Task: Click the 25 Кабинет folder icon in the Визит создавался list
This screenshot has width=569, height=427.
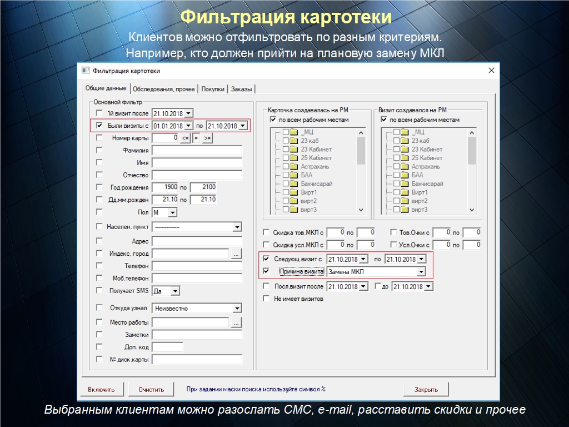Action: click(x=405, y=158)
